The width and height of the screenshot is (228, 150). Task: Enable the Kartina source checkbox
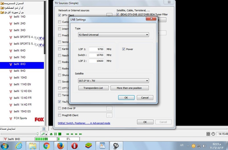(60, 49)
